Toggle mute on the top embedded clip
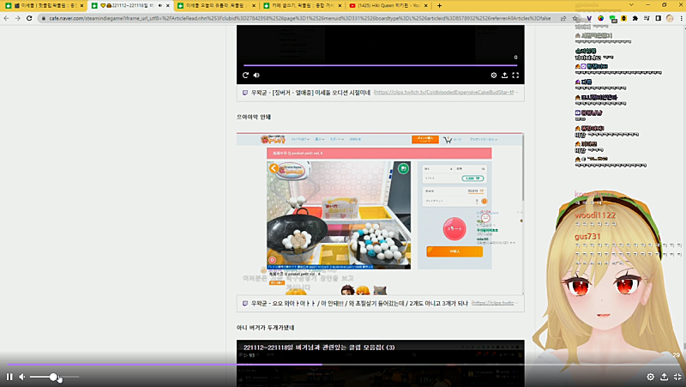This screenshot has width=686, height=387. (x=256, y=76)
